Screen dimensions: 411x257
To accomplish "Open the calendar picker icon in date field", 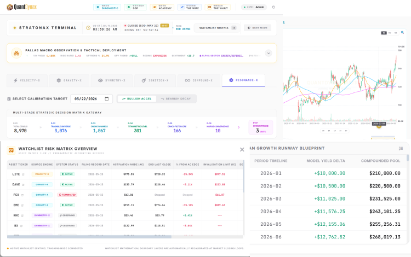I will pyautogui.click(x=107, y=98).
